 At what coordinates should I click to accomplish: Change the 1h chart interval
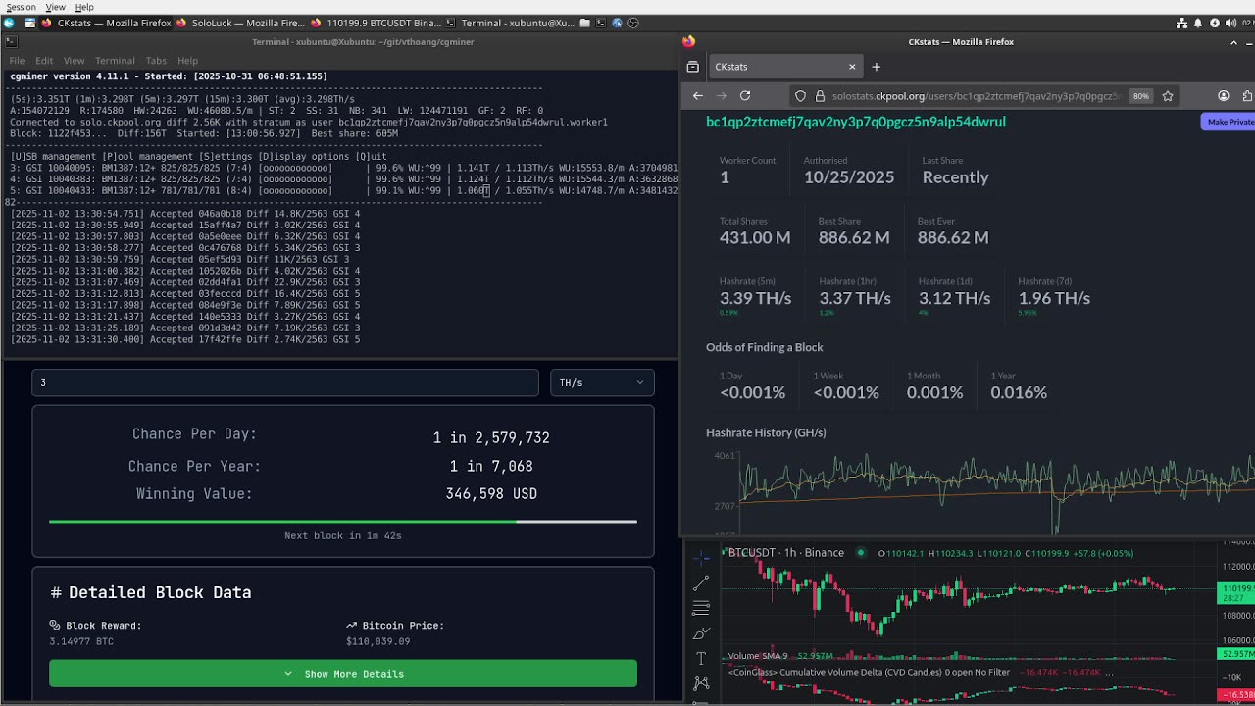[x=789, y=553]
